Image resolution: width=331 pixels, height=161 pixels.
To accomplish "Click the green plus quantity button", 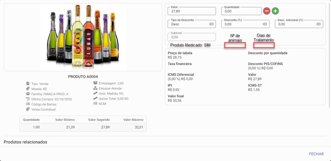I will [275, 11].
